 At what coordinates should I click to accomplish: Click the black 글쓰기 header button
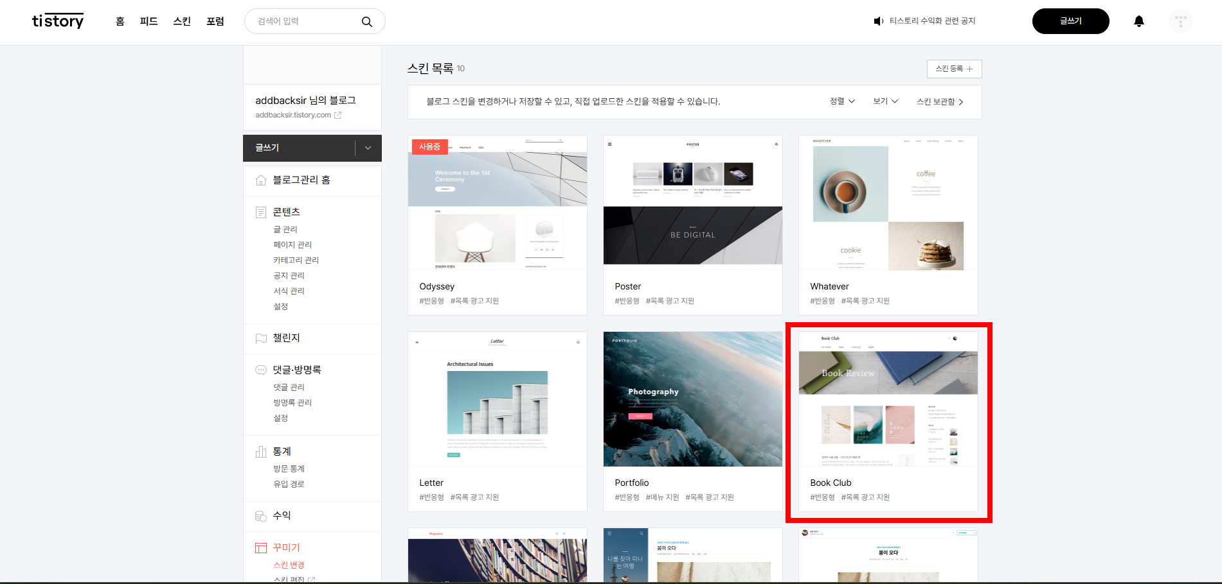click(x=1070, y=21)
